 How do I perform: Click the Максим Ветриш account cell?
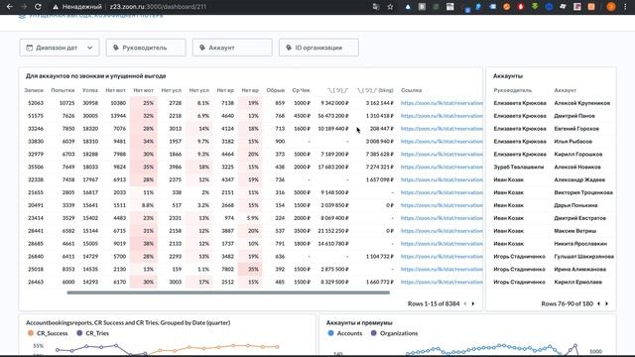[x=575, y=231]
